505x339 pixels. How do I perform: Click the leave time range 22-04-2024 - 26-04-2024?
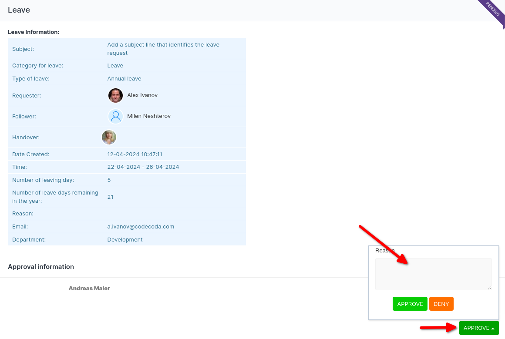(143, 167)
